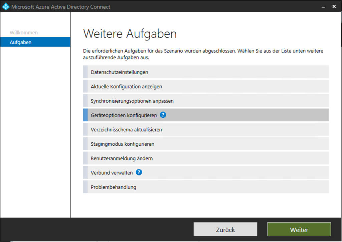The width and height of the screenshot is (342, 242).
Task: Choose Aktuelle Konfiguration anzeigen
Action: tap(126, 86)
